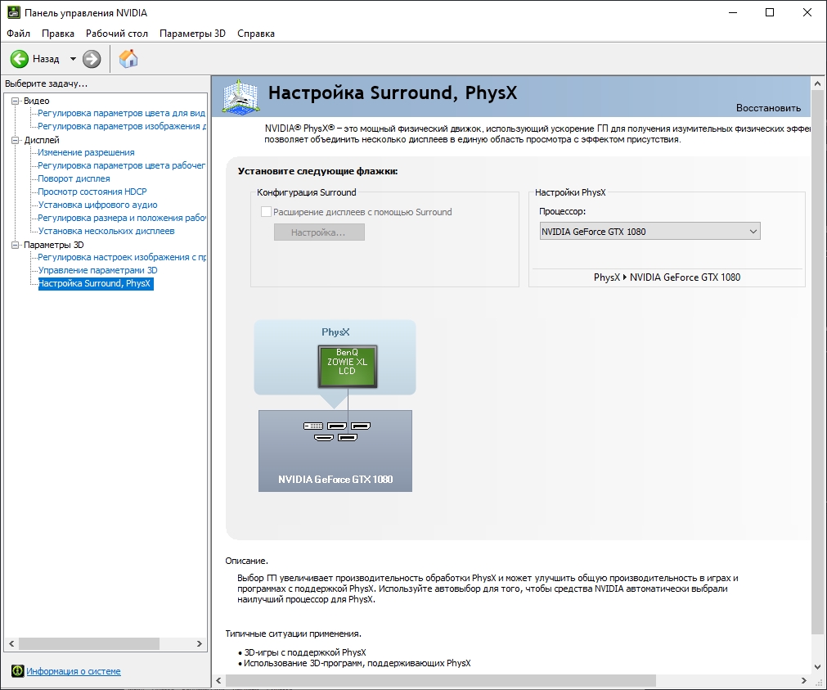Open Поворот дисплея task
This screenshot has width=827, height=690.
coord(74,179)
